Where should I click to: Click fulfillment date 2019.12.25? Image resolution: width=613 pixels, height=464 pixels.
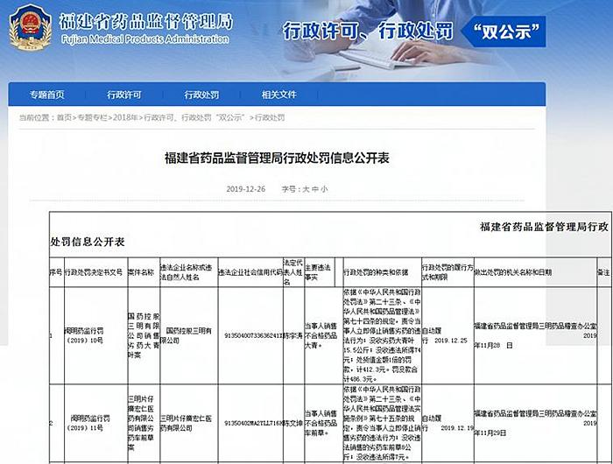tap(451, 341)
